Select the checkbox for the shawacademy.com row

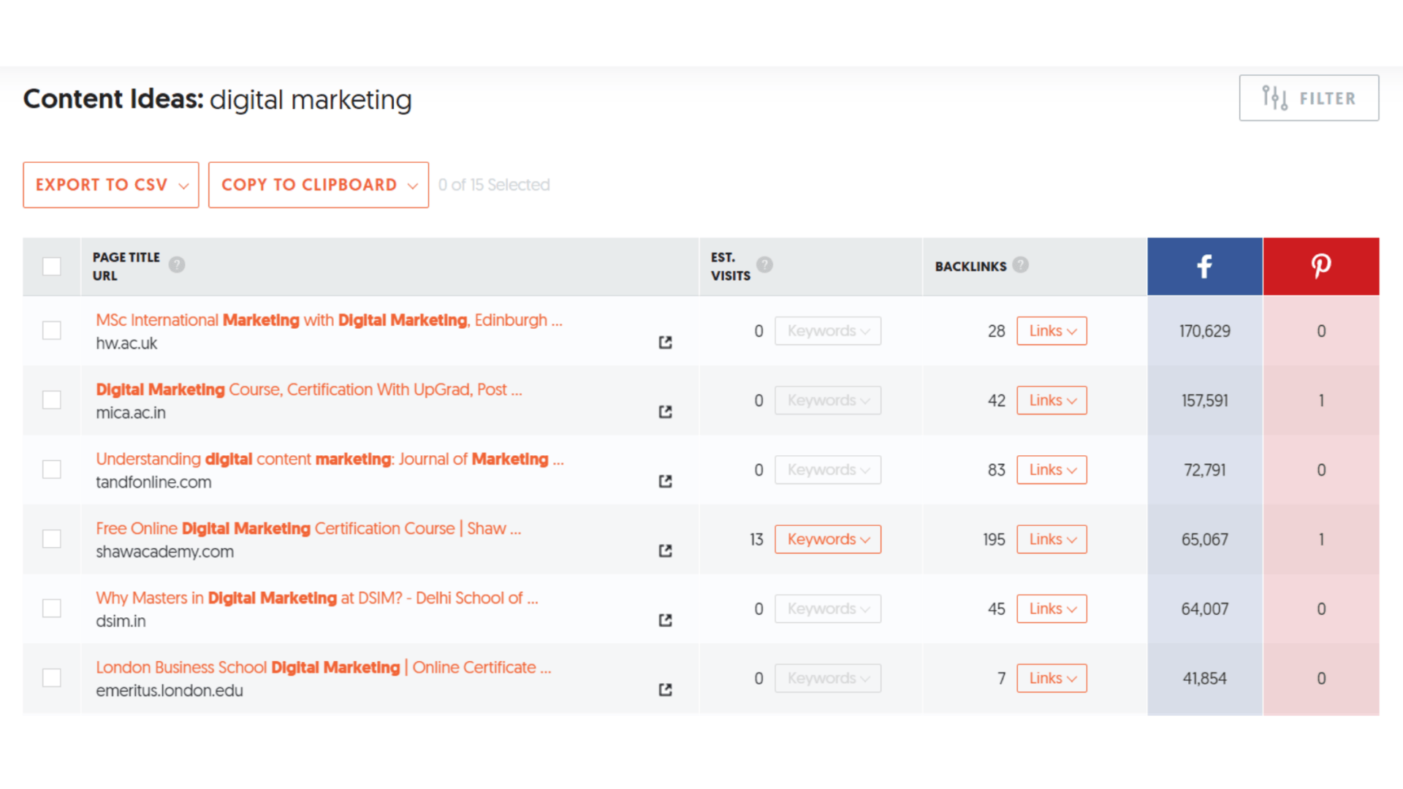(x=52, y=538)
